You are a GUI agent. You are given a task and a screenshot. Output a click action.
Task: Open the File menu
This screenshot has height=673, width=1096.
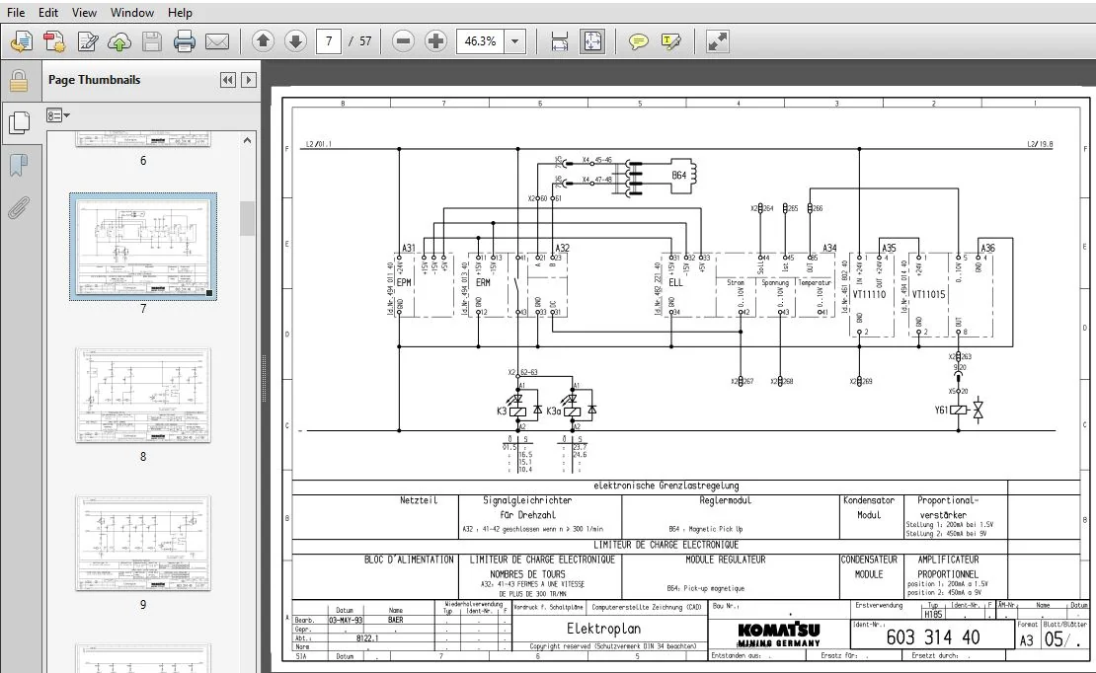16,13
